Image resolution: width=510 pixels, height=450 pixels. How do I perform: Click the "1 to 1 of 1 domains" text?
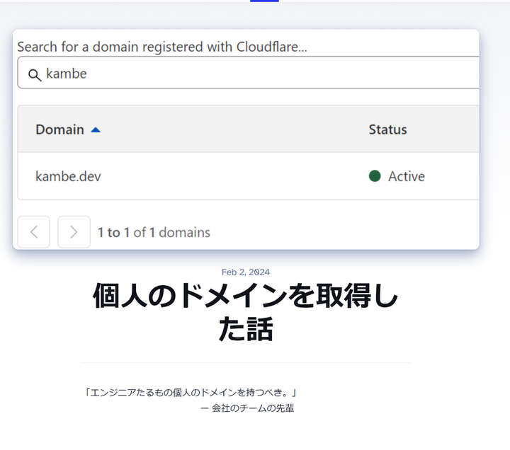tap(154, 232)
